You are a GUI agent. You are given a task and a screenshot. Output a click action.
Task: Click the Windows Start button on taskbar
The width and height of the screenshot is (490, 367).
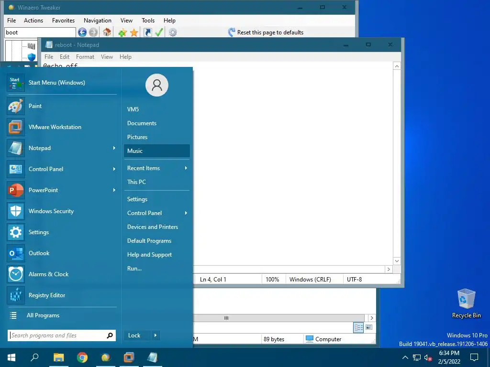pos(11,357)
